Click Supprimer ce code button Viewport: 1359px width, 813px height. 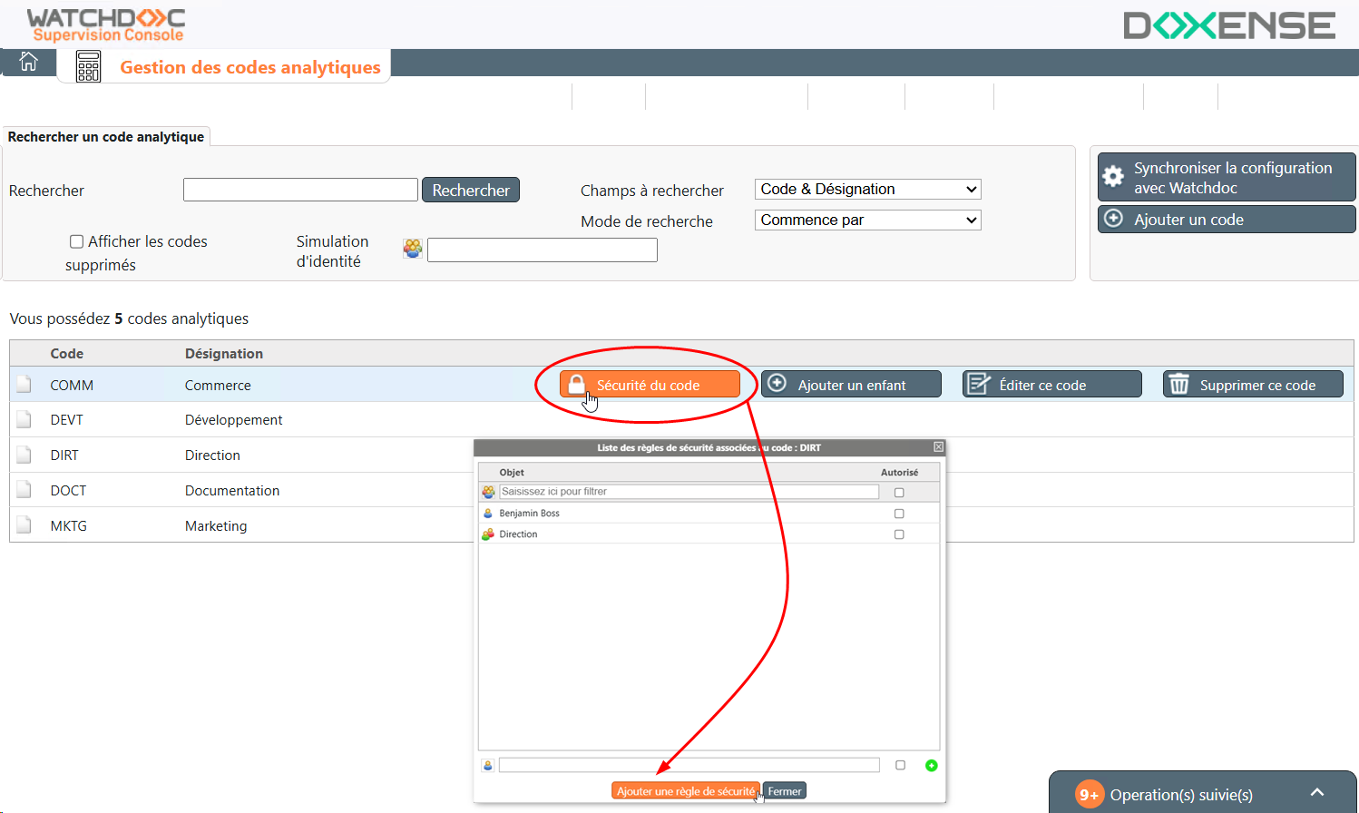1253,385
